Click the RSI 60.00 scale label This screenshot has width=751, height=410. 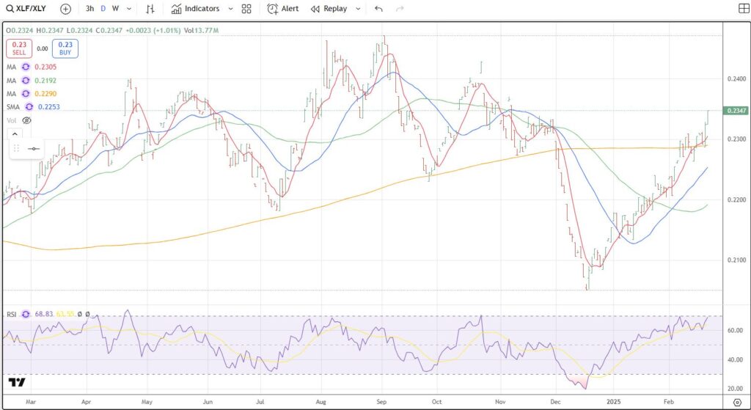[736, 330]
